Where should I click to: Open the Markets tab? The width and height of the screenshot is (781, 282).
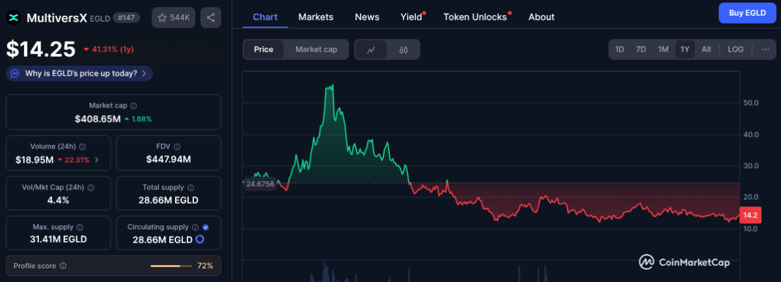(x=316, y=17)
